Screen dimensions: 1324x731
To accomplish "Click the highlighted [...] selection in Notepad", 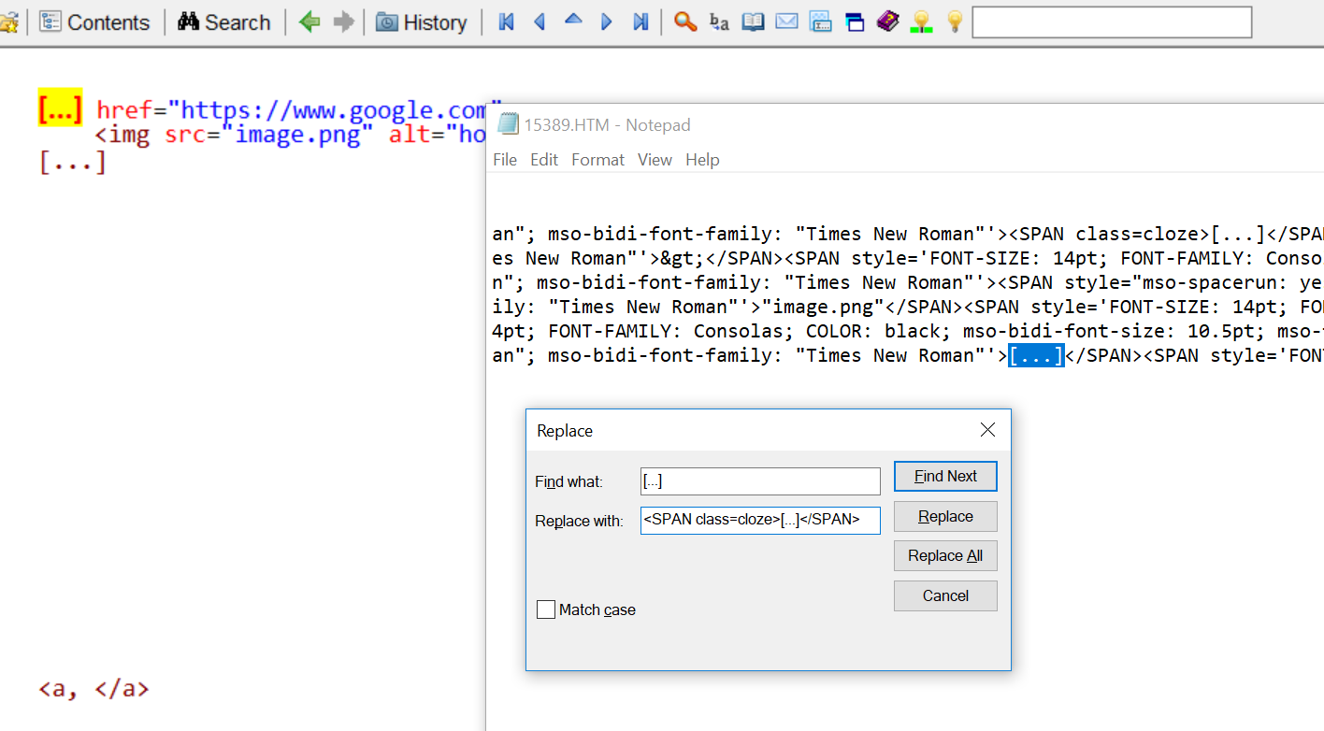I will coord(1036,355).
